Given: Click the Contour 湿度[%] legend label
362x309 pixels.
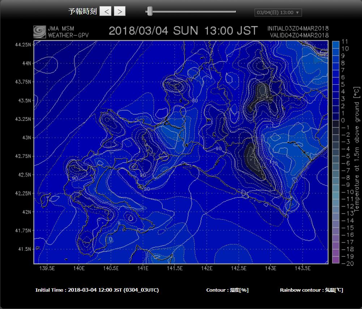Looking at the screenshot, I should click(227, 290).
